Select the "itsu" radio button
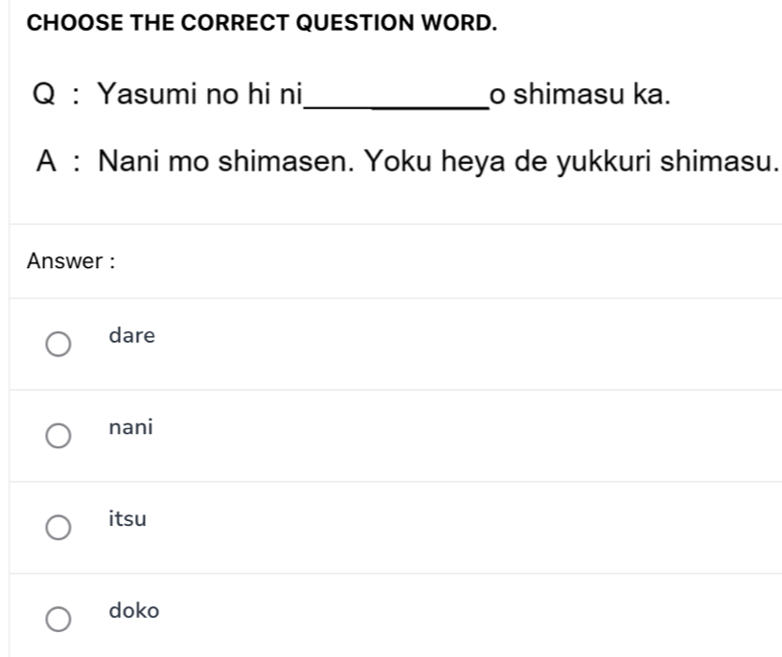 tap(57, 529)
